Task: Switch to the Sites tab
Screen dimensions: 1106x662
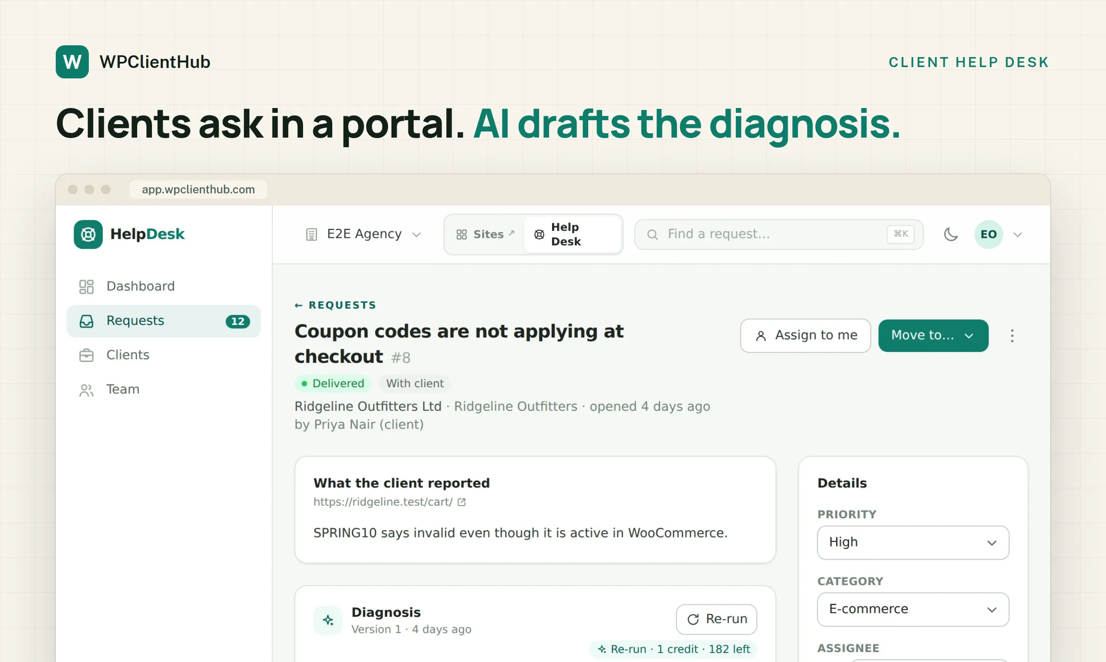Action: point(485,234)
